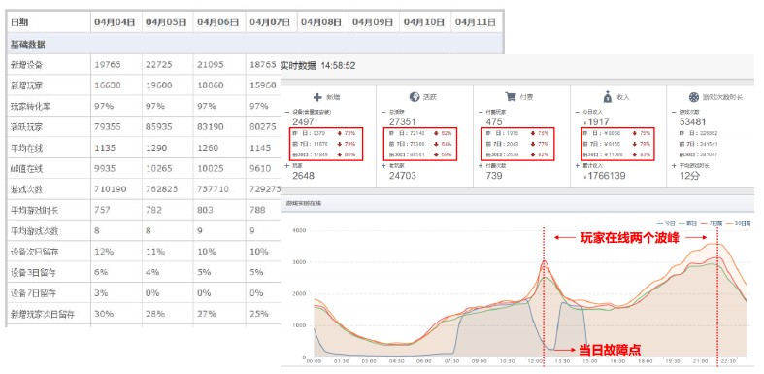The width and height of the screenshot is (764, 374).
Task: Toggle the 今日 series in chart legend
Action: (665, 223)
